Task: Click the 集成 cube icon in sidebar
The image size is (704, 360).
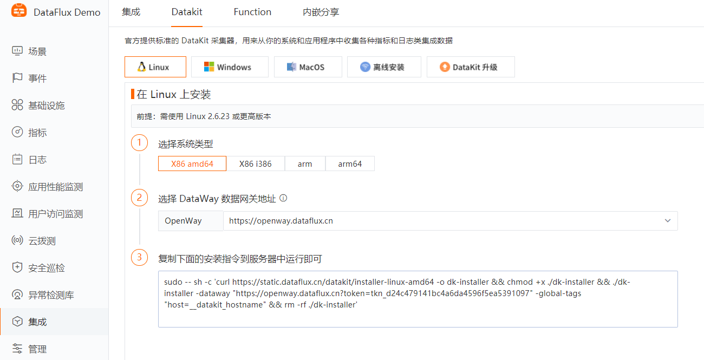Action: coord(17,322)
